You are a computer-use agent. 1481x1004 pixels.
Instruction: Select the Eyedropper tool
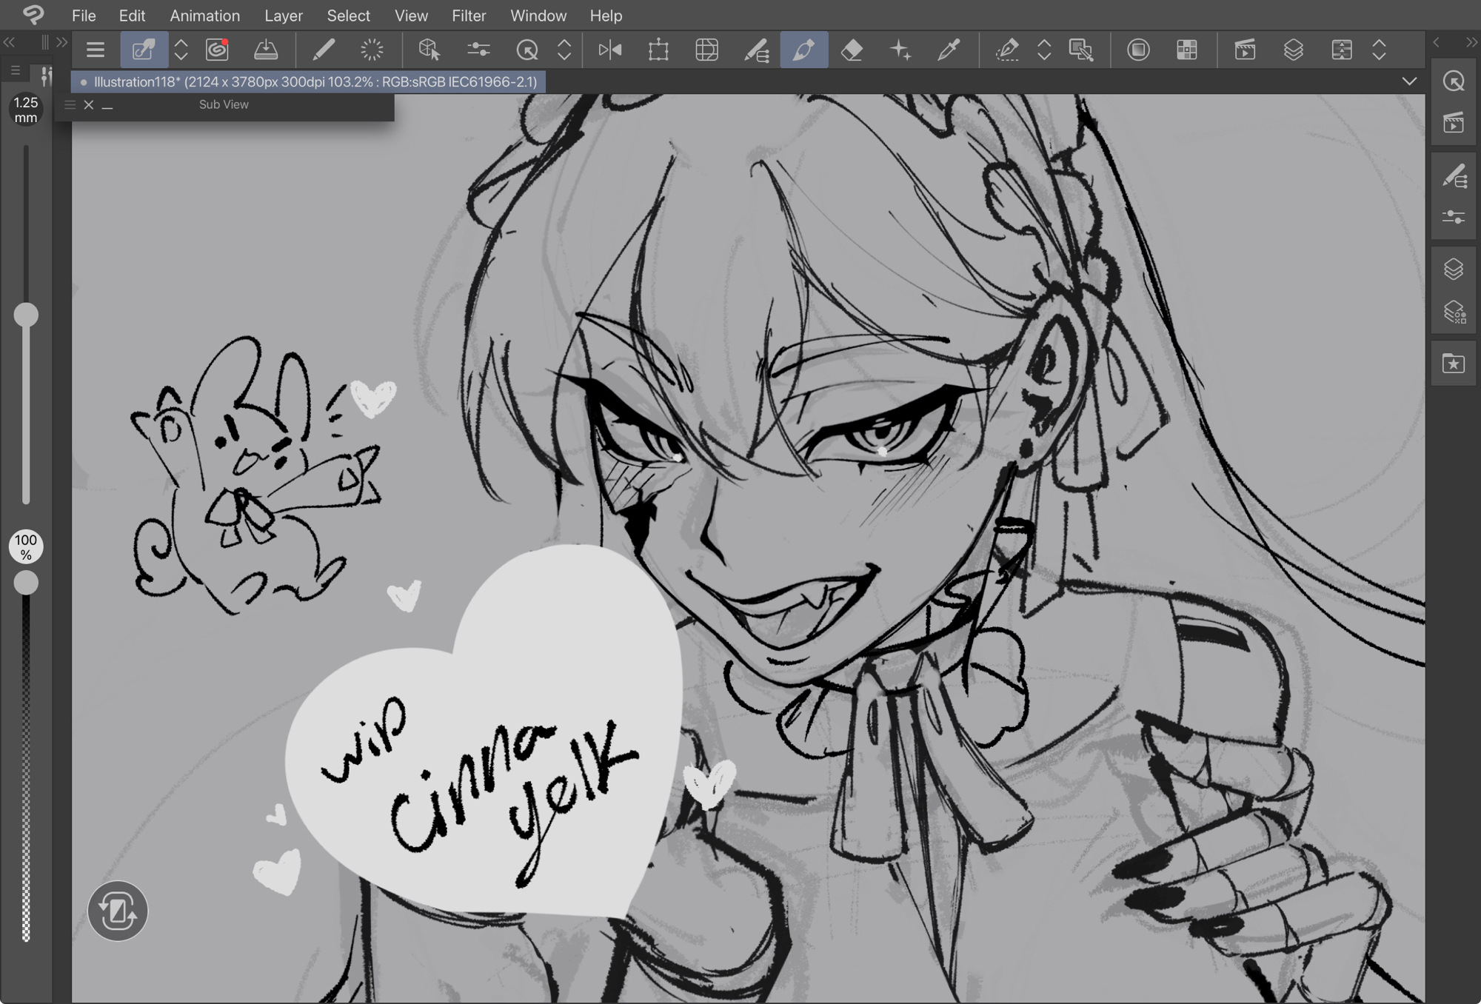(949, 50)
